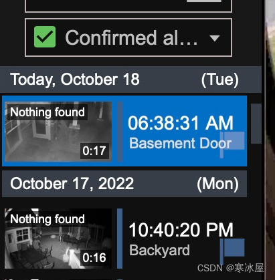Click the 0:16 duration badge
The image size is (275, 280).
(x=94, y=258)
